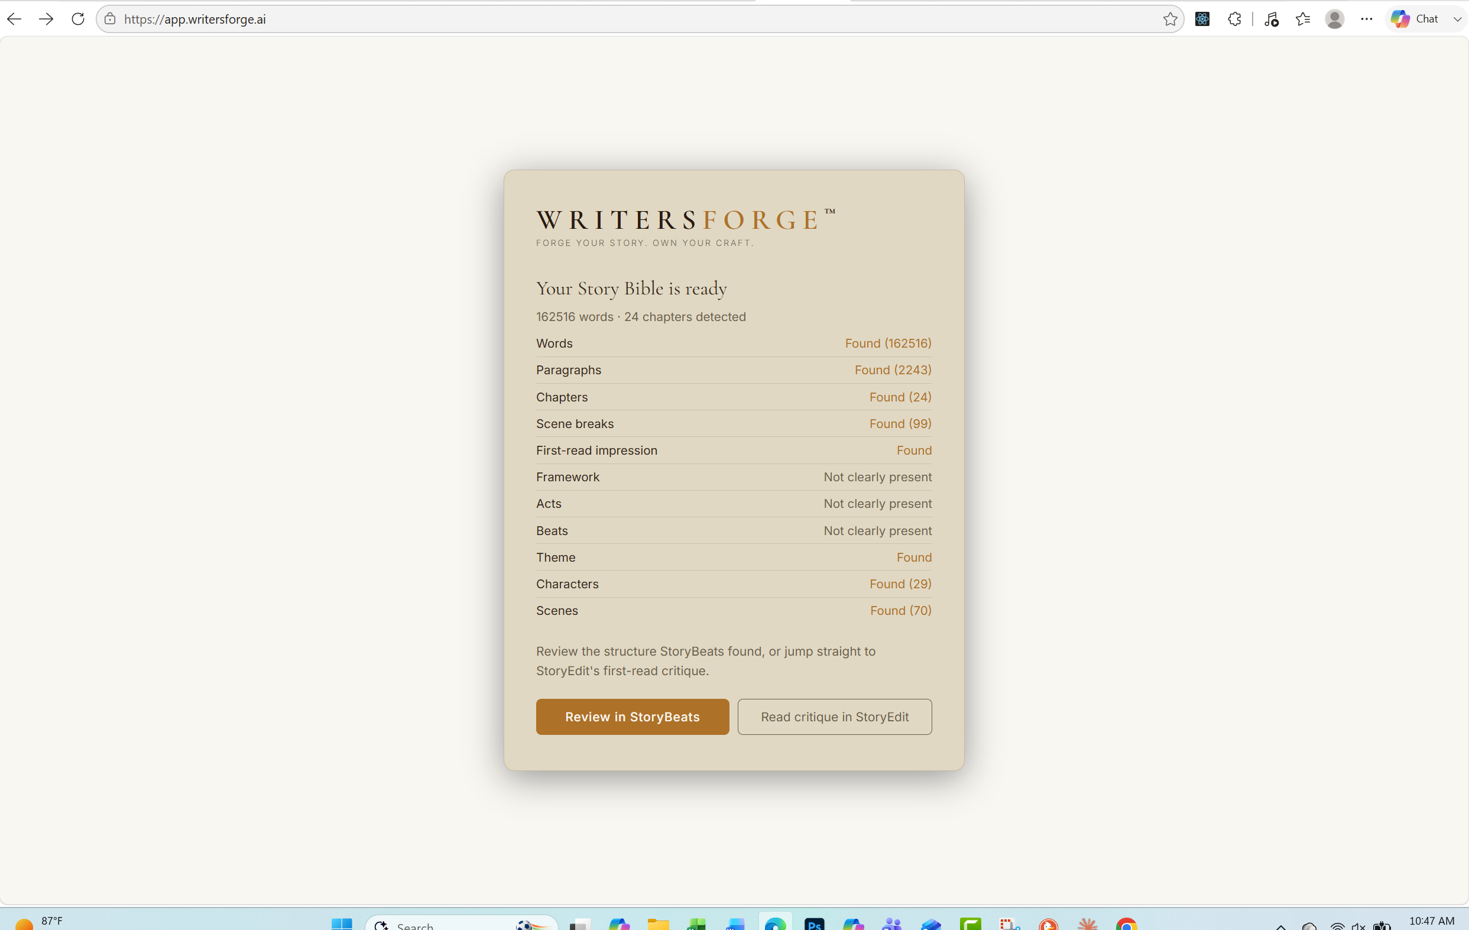The height and width of the screenshot is (930, 1469).
Task: Add this page to favorites star
Action: click(x=1170, y=19)
